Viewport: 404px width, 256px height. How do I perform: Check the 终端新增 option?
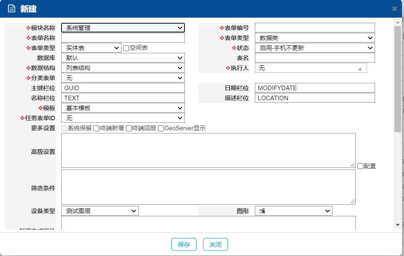96,129
